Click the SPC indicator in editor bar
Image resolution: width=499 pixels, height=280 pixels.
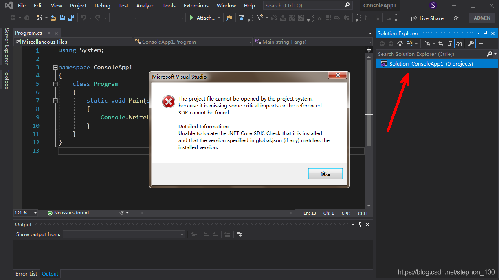click(x=346, y=213)
